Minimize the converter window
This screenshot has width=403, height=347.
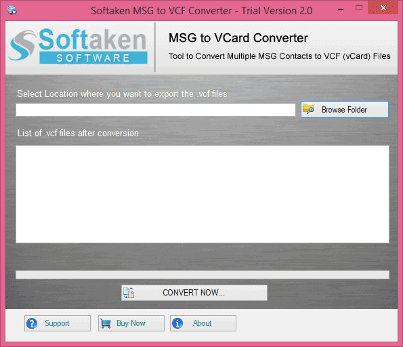click(341, 9)
